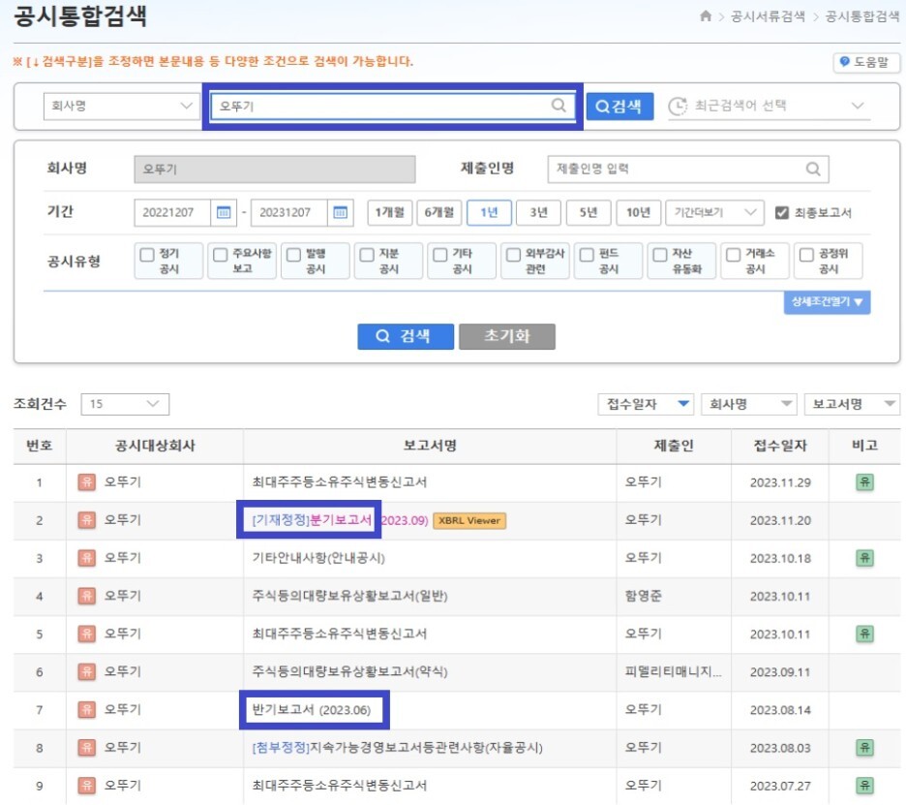The width and height of the screenshot is (906, 805).
Task: Check 기타공시 disclosure type
Action: click(440, 255)
